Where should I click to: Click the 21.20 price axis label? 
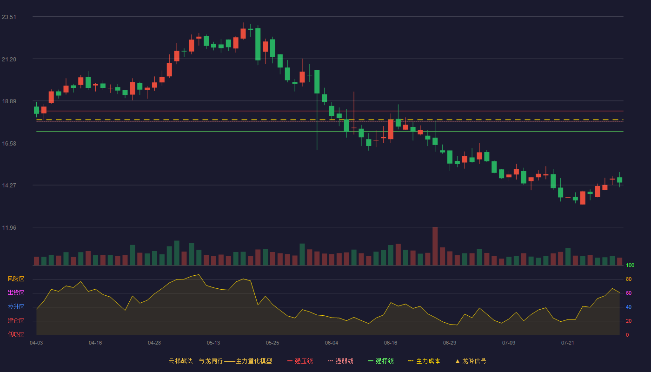pos(9,60)
